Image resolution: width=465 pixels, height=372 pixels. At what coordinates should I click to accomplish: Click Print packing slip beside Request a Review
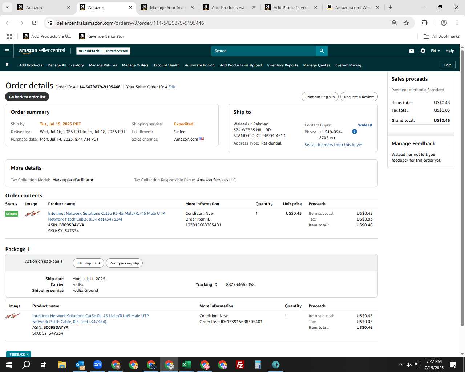point(320,97)
